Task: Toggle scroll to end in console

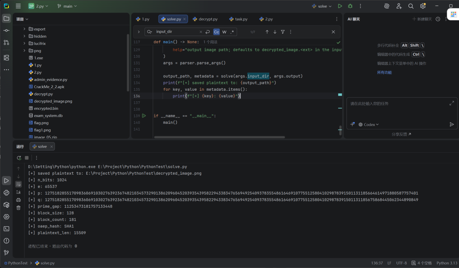Action: [18, 192]
